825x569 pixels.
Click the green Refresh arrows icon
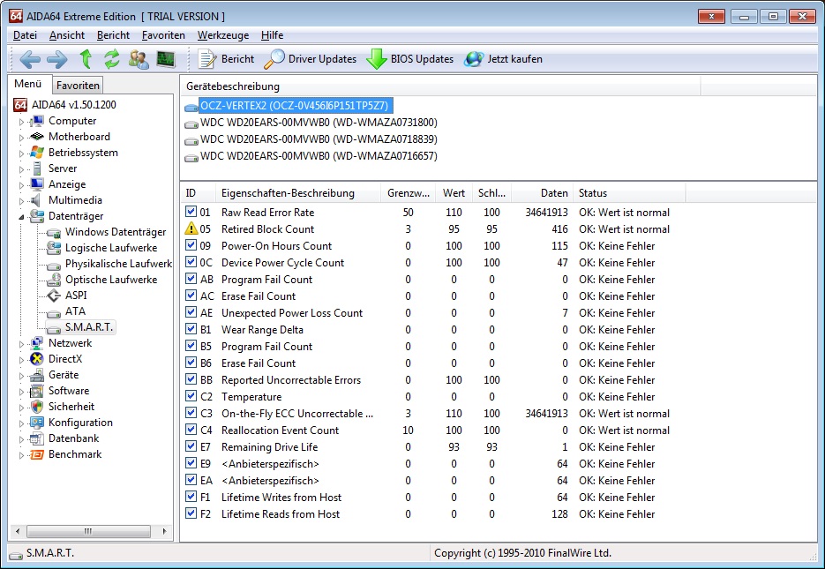pyautogui.click(x=111, y=59)
